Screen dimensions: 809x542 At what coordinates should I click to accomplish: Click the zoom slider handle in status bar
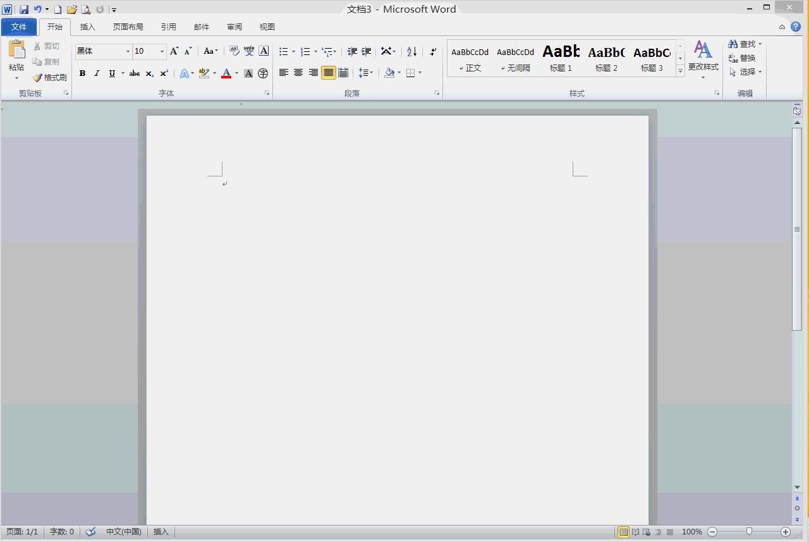(749, 532)
